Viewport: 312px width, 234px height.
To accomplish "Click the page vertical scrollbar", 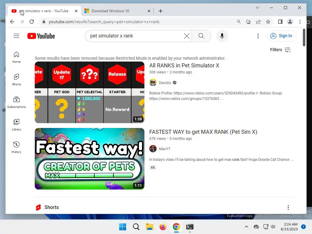I will click(304, 37).
